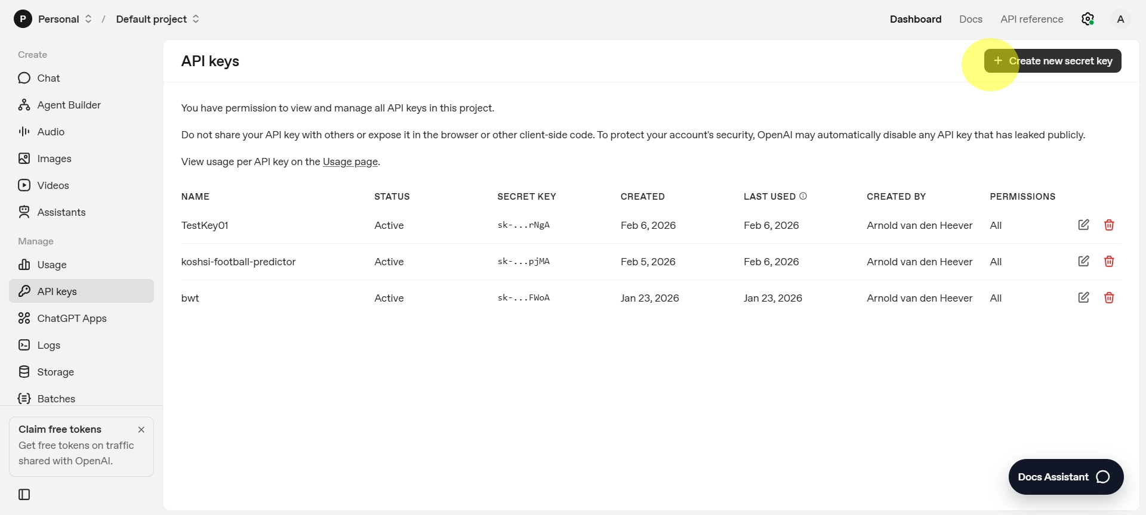Screen dimensions: 1146x515
Task: Delete the koshsi-football-predictor key
Action: (1109, 261)
